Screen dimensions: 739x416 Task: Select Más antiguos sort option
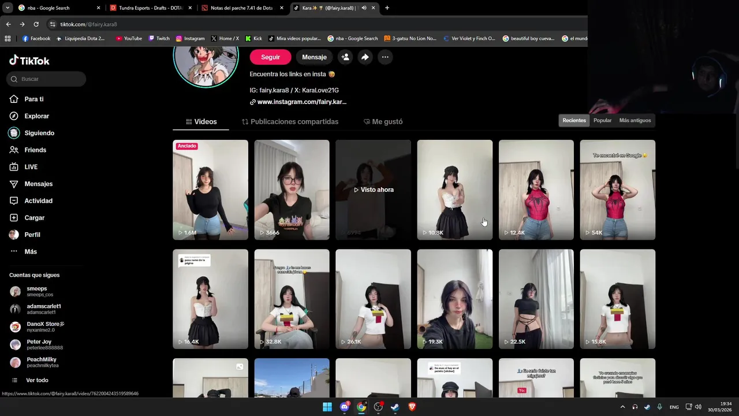pos(635,120)
